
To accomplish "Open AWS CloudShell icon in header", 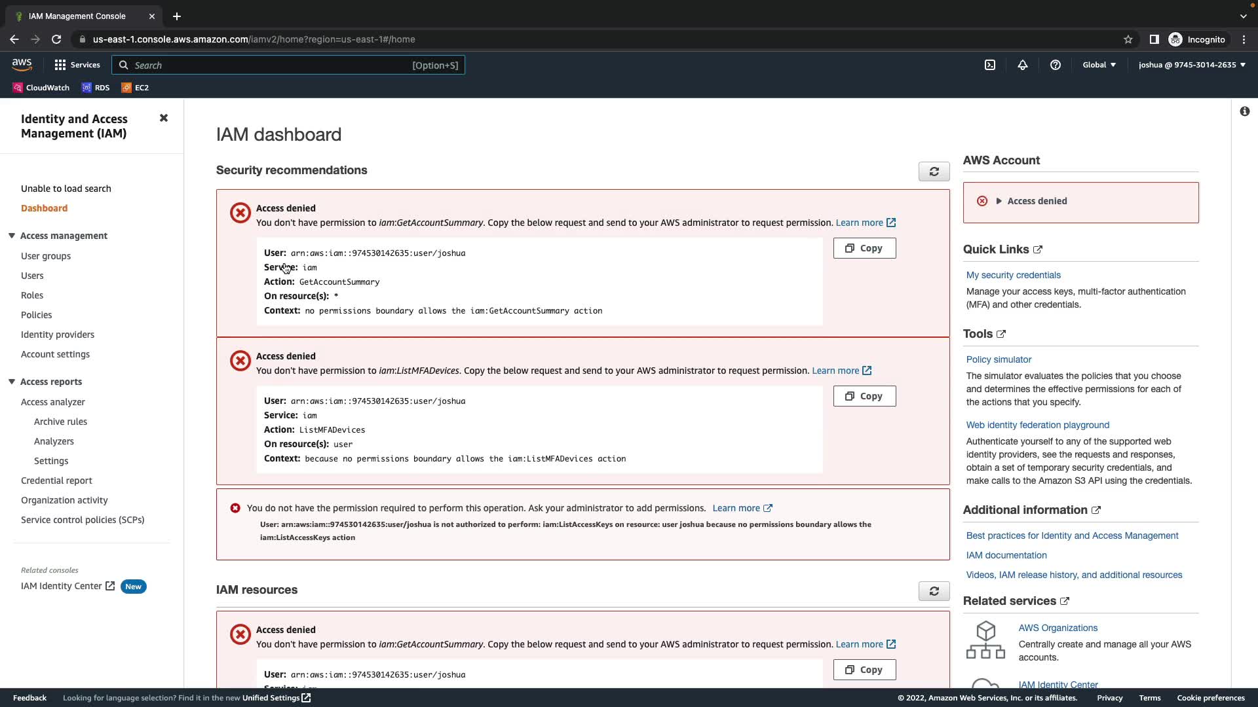I will pos(990,65).
